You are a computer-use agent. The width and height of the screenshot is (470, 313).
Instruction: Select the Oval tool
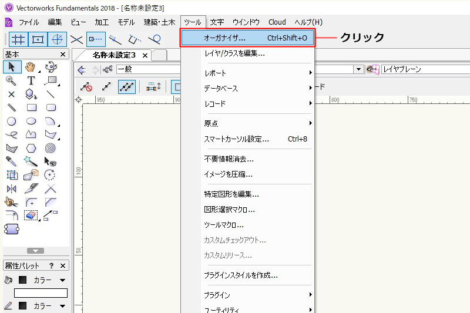(31, 121)
